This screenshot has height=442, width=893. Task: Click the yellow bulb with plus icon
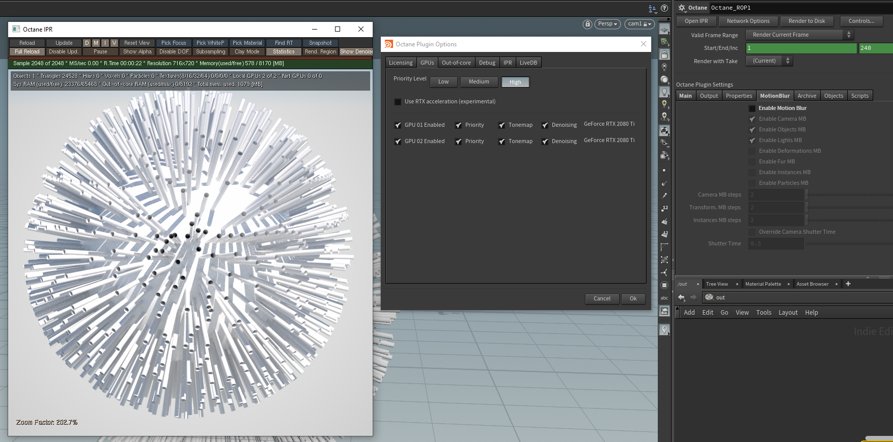(x=664, y=104)
